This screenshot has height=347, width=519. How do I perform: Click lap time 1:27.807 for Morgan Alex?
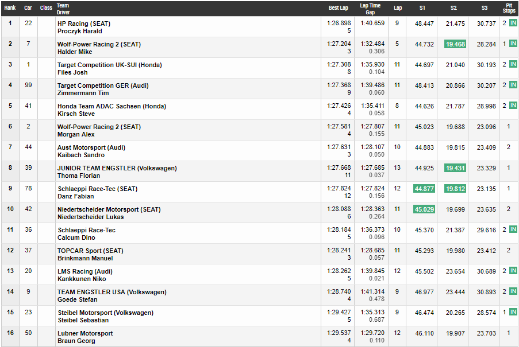click(x=372, y=126)
